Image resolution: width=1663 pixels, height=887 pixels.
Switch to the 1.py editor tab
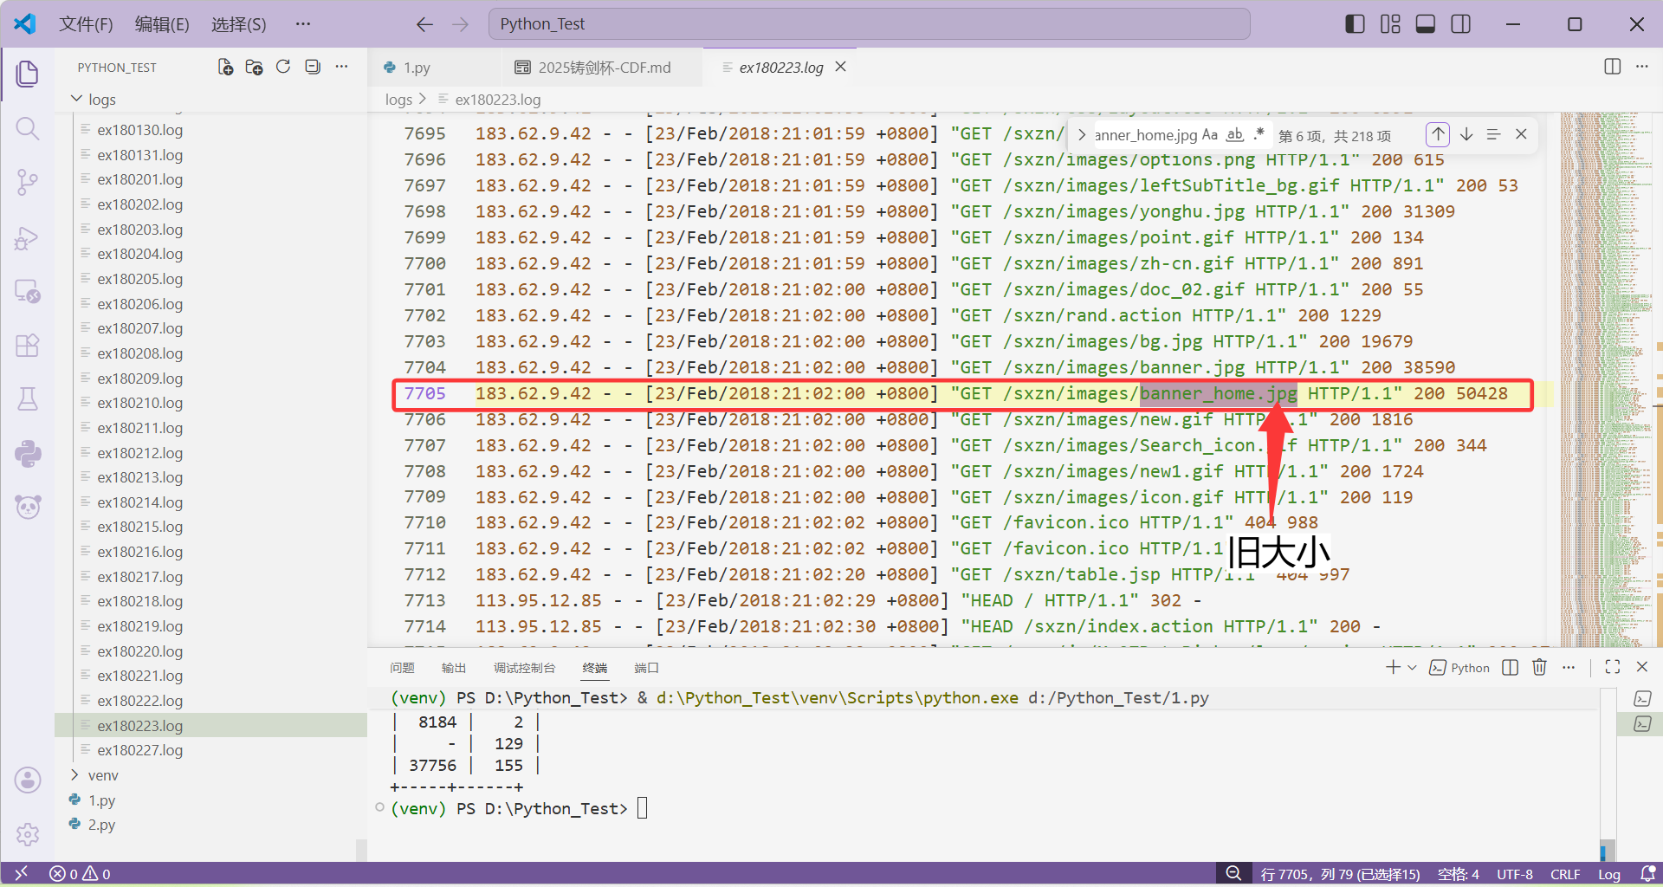click(417, 68)
